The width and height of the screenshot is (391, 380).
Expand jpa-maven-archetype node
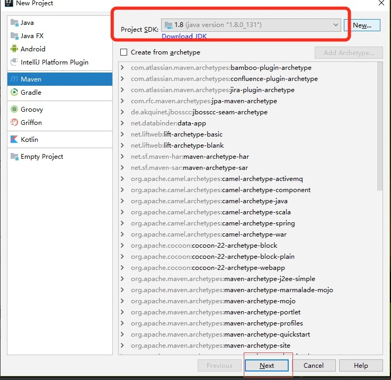(x=122, y=101)
